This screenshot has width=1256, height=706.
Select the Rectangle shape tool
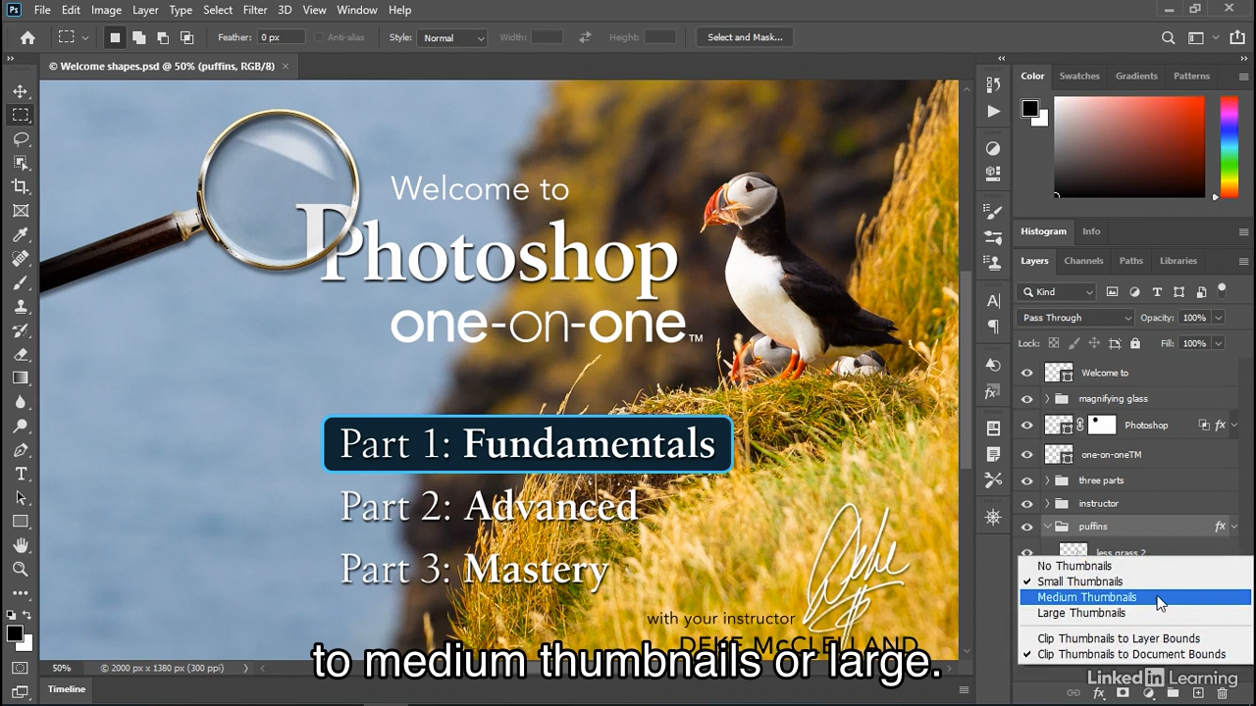pyautogui.click(x=21, y=522)
